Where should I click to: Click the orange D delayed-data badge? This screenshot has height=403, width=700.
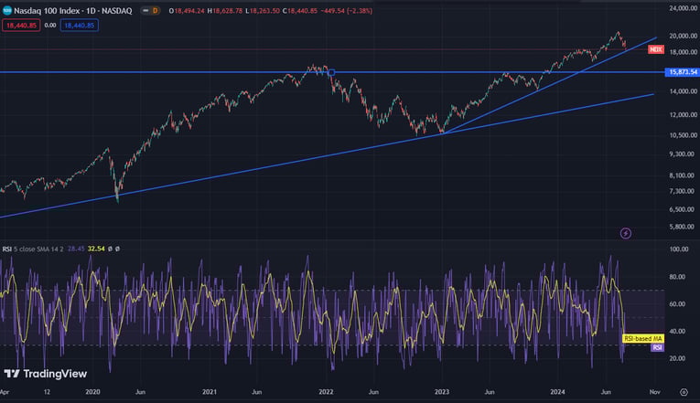point(156,11)
